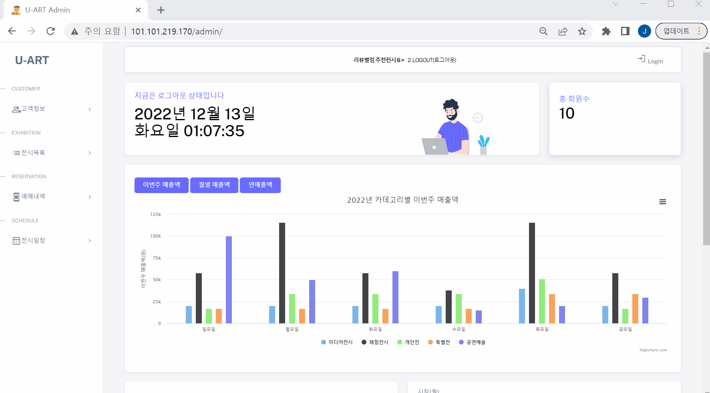Select the 전시목록 list icon
Image resolution: width=710 pixels, height=393 pixels.
point(16,153)
